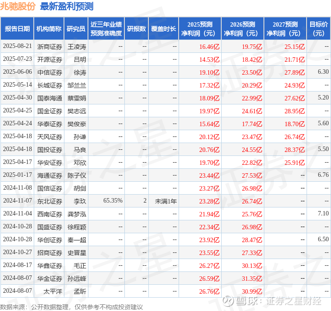331x311 pixels.
Task: Click 23.27亿 forecast value
Action: coord(209,188)
